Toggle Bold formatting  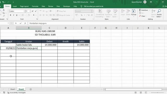(x=10, y=15)
